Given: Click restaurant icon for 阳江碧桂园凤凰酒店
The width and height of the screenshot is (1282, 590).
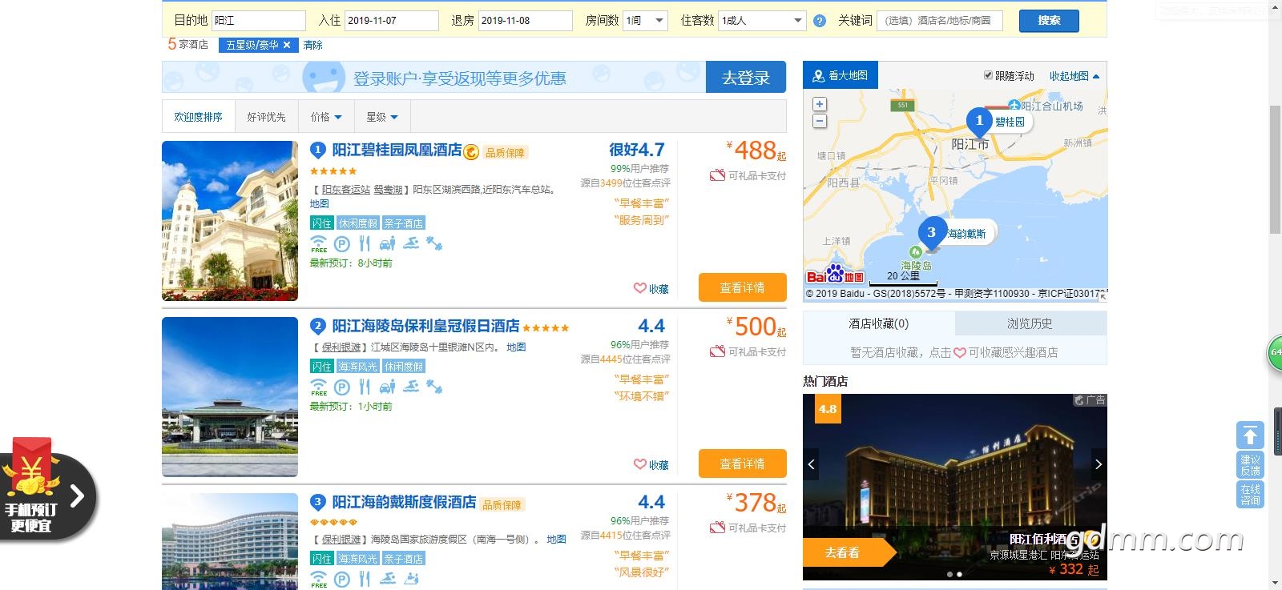Looking at the screenshot, I should tap(365, 244).
